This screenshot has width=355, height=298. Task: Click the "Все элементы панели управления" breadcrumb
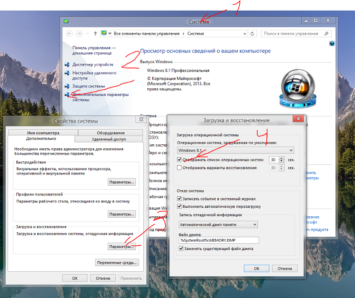pos(146,34)
